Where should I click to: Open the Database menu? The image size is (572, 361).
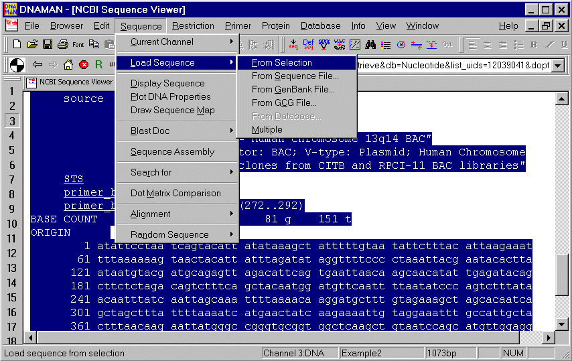(x=320, y=26)
